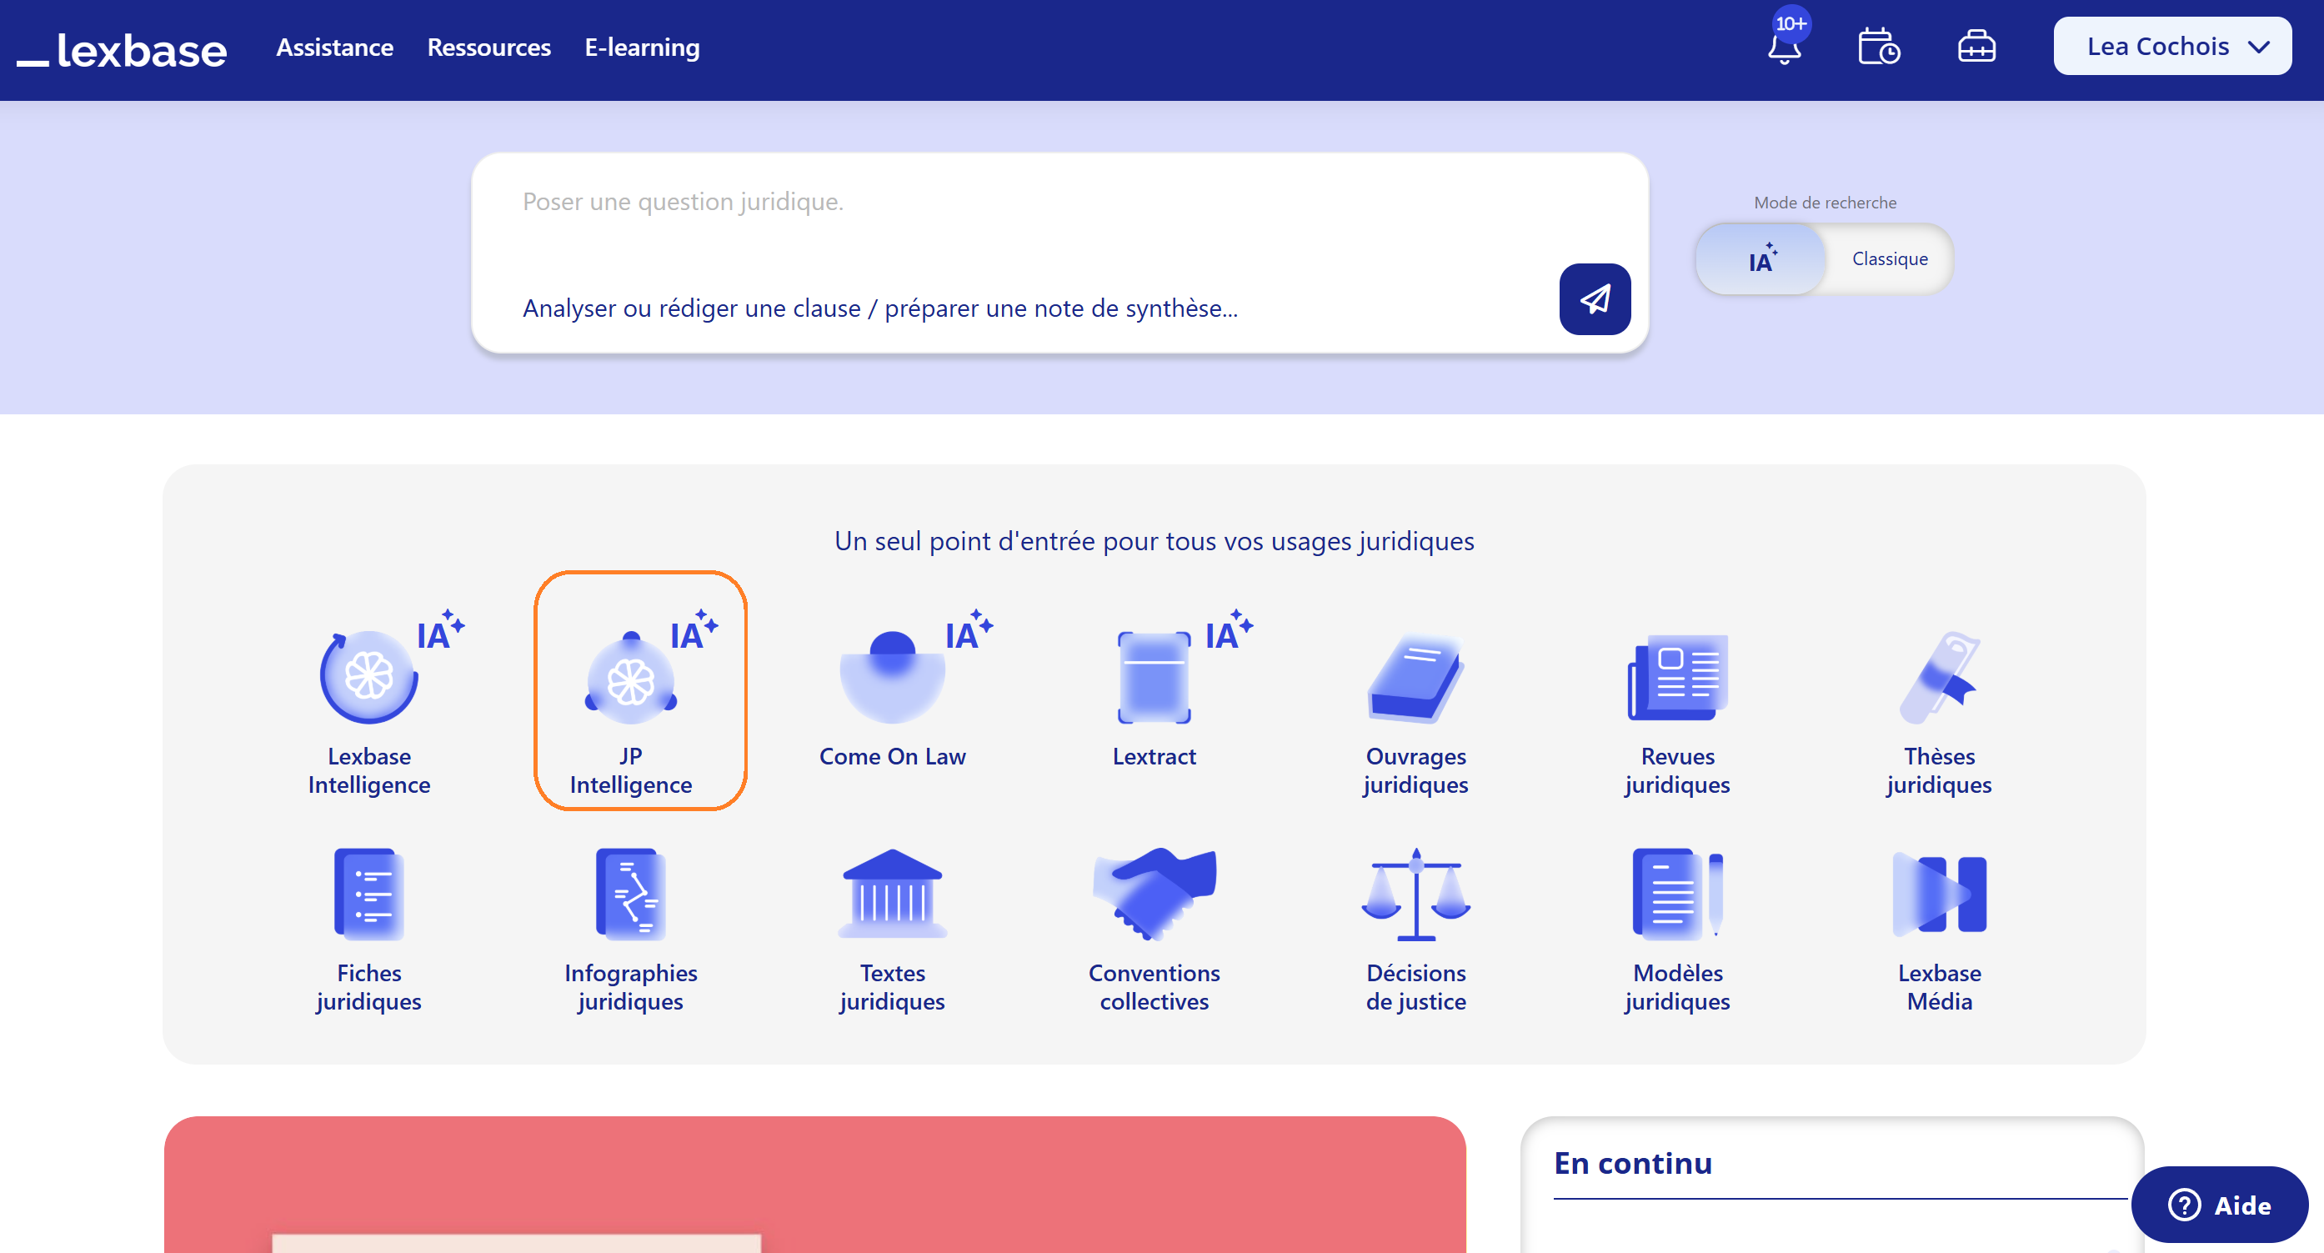Image resolution: width=2324 pixels, height=1253 pixels.
Task: Click the lexbase logo
Action: point(123,50)
